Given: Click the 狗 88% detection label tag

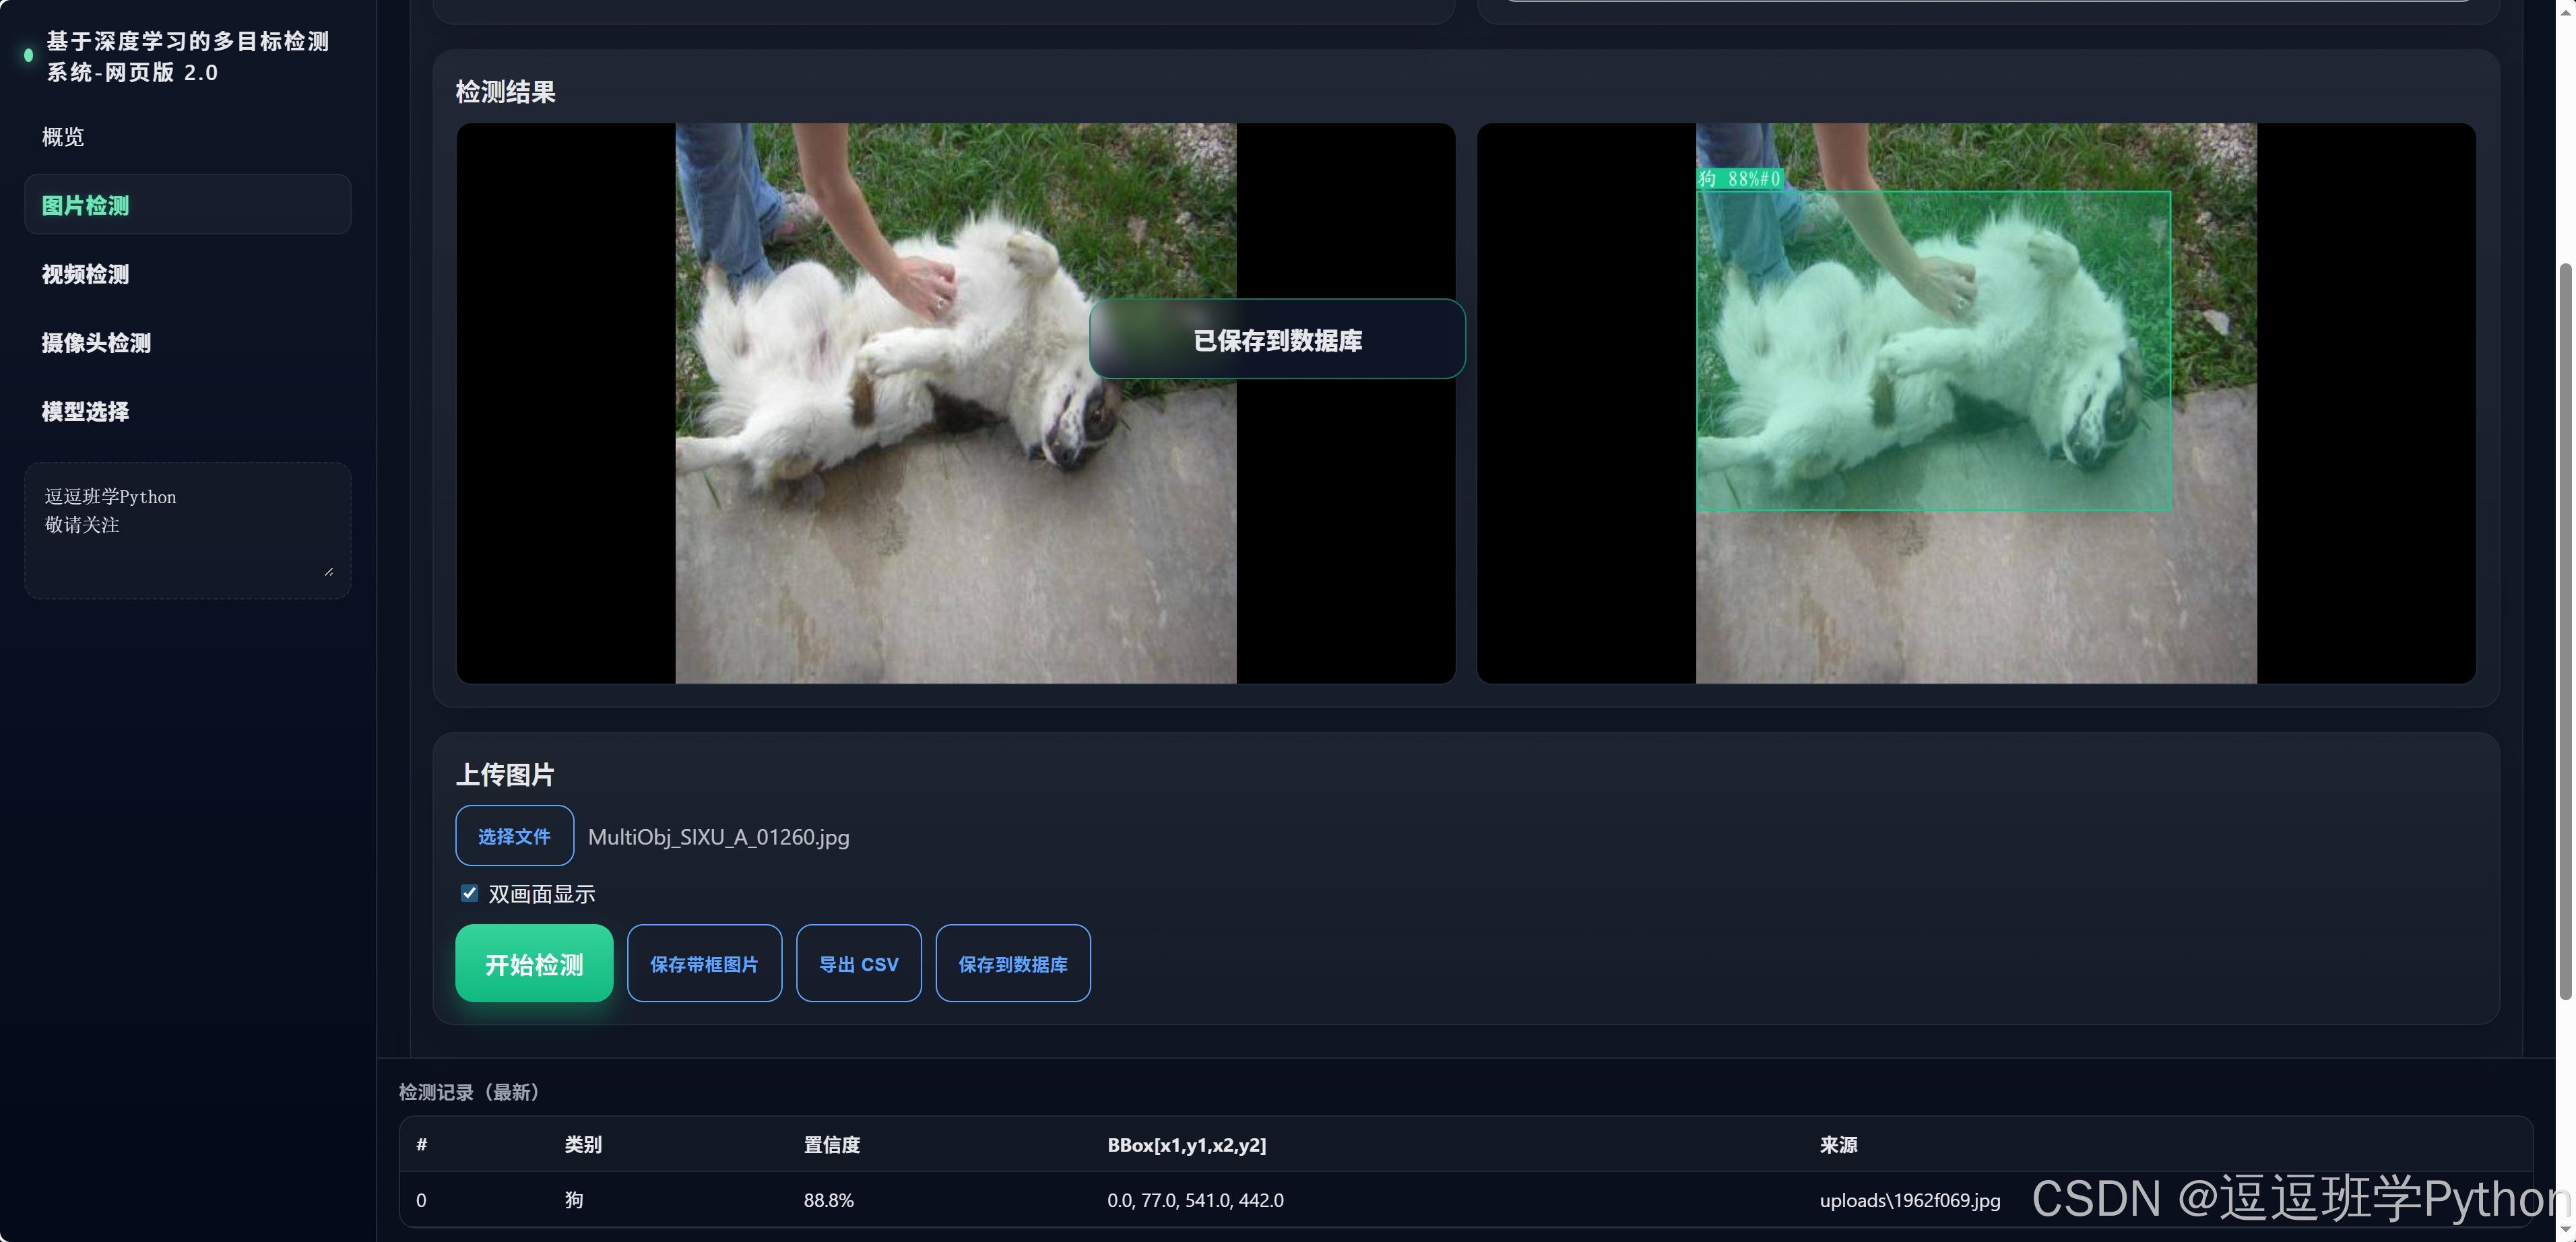Looking at the screenshot, I should (x=1739, y=179).
